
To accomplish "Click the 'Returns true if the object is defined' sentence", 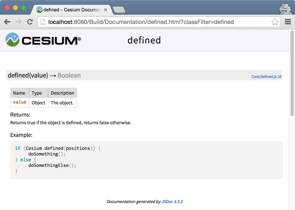I will (71, 123).
